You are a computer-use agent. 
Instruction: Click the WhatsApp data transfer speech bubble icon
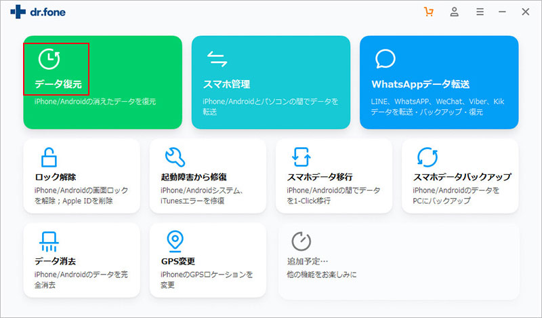(385, 59)
